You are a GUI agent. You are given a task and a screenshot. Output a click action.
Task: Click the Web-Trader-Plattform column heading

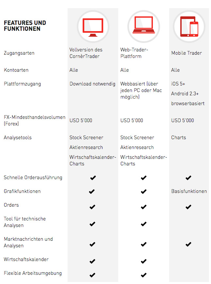tap(134, 53)
